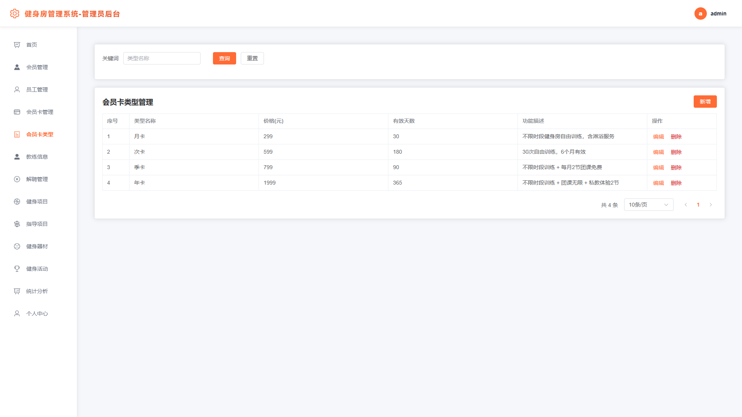742x417 pixels.
Task: Click the 统计分析 chart icon
Action: coord(17,291)
